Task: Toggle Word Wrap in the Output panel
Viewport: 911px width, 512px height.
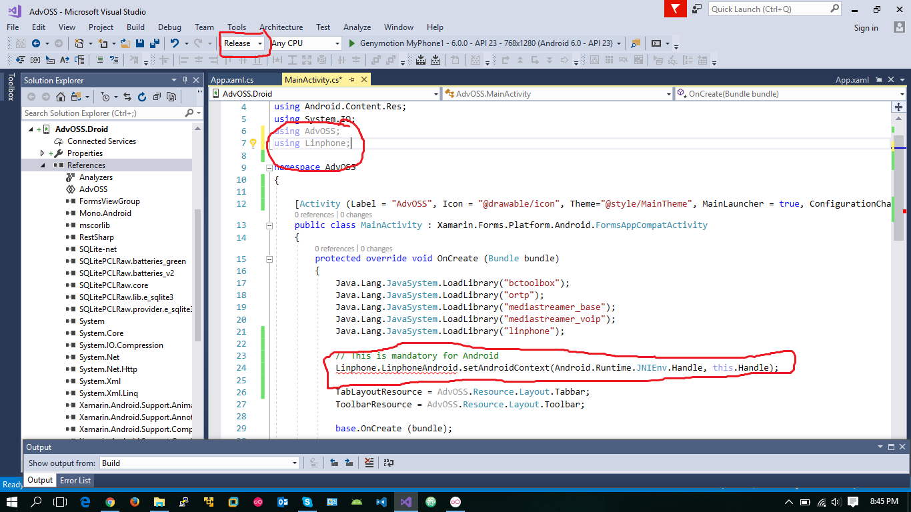Action: point(389,463)
